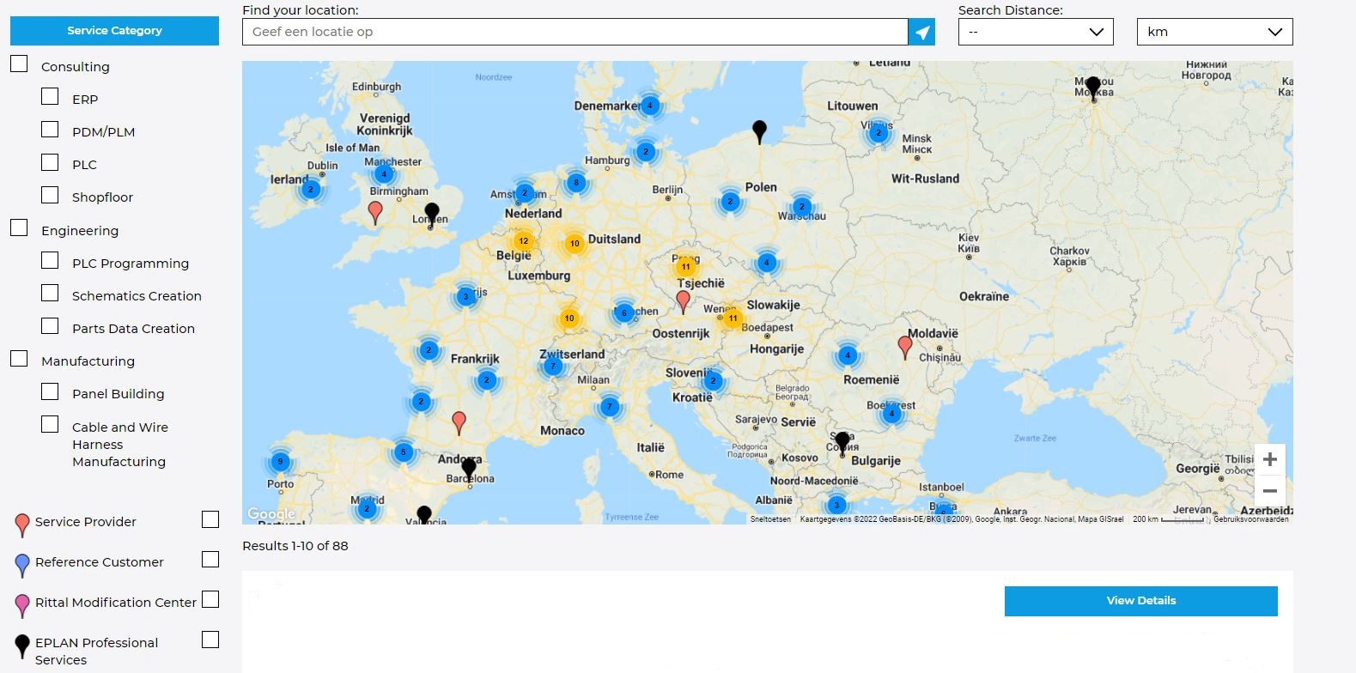
Task: Expand the km unit dropdown
Action: click(x=1213, y=33)
